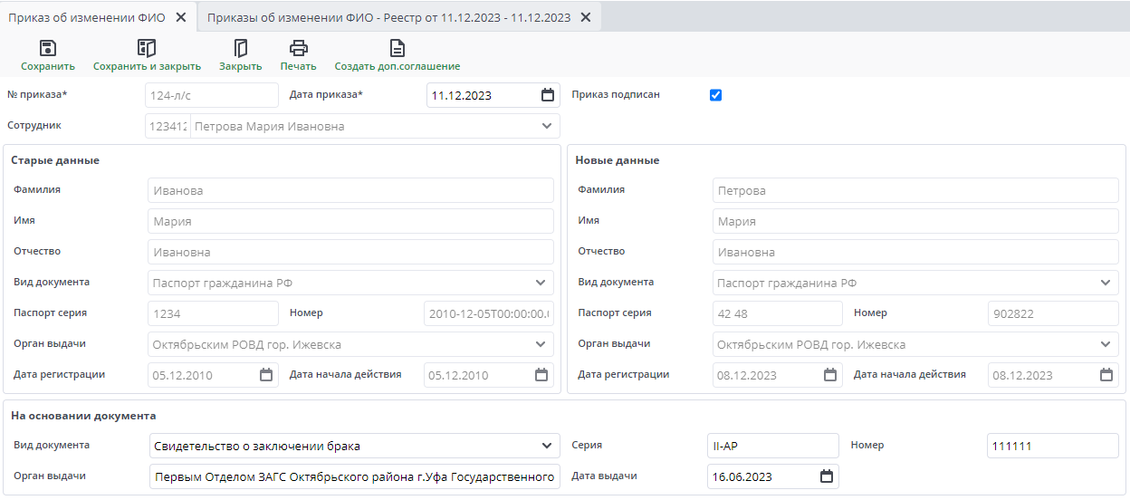Click the Печать printer icon
This screenshot has height=500, width=1130.
tap(298, 49)
